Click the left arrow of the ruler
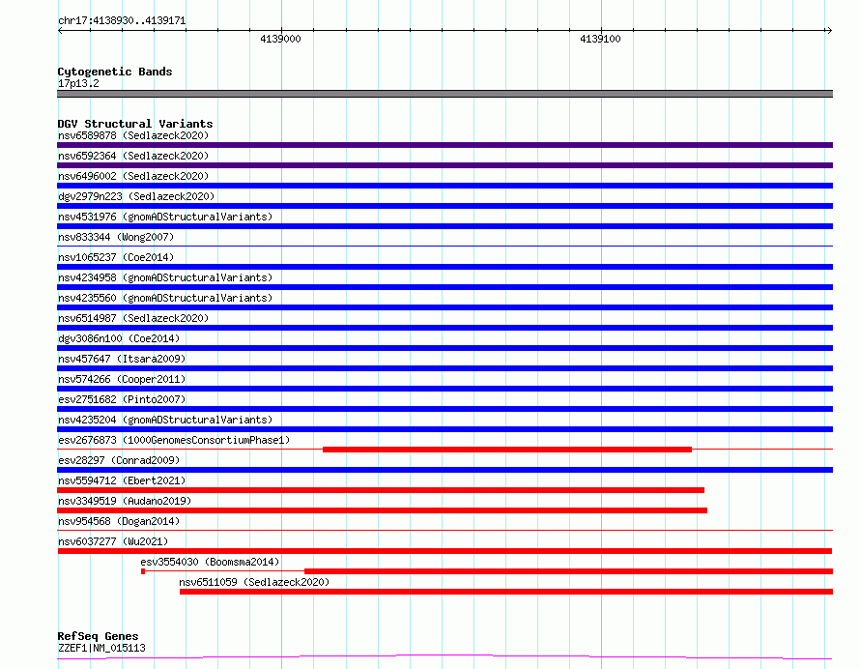Viewport: 860px width, 669px height. click(60, 31)
